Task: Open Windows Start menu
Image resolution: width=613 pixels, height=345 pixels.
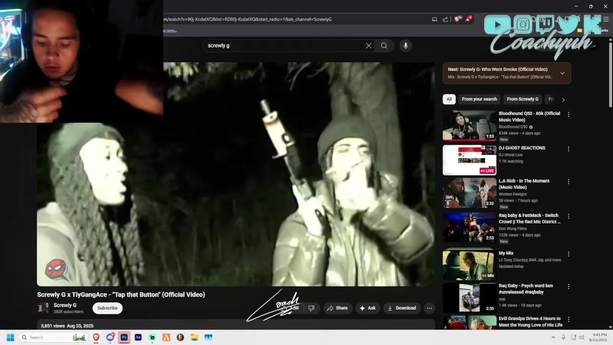Action: (10, 337)
